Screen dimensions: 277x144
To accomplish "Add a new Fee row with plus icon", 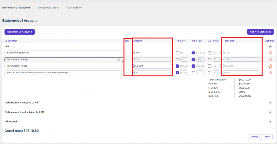I will (270, 46).
